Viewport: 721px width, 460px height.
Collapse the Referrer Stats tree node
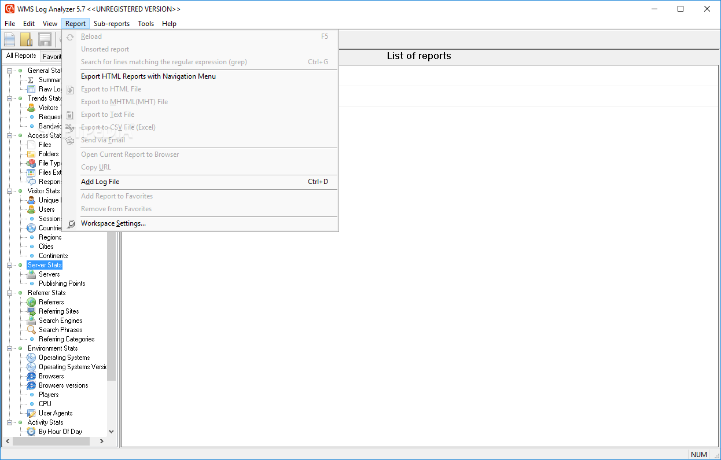point(10,293)
